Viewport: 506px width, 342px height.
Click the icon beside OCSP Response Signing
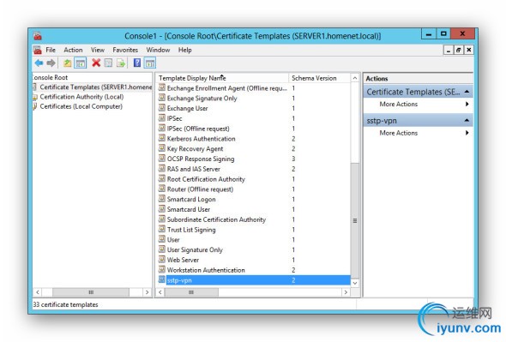point(162,159)
